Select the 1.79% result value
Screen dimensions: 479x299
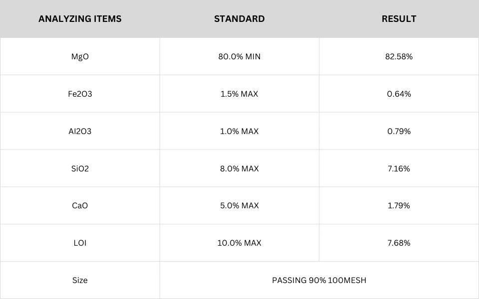click(x=399, y=205)
